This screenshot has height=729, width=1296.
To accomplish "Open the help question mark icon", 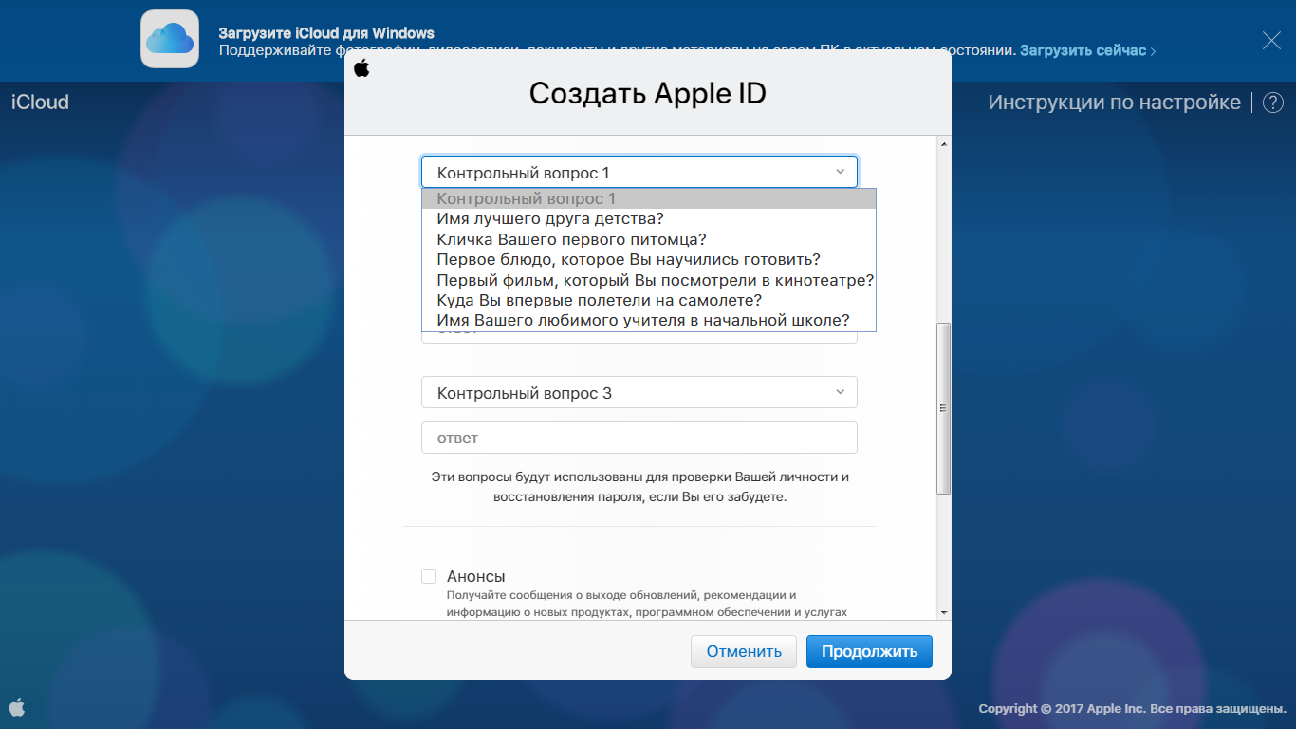I will coord(1273,103).
